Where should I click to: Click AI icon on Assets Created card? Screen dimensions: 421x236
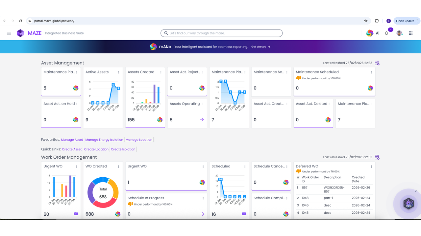click(x=160, y=120)
